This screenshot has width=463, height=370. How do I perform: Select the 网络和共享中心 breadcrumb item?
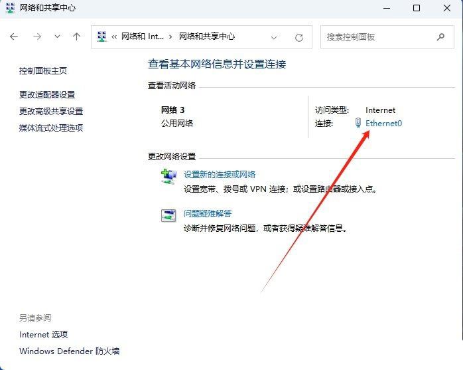coord(207,37)
